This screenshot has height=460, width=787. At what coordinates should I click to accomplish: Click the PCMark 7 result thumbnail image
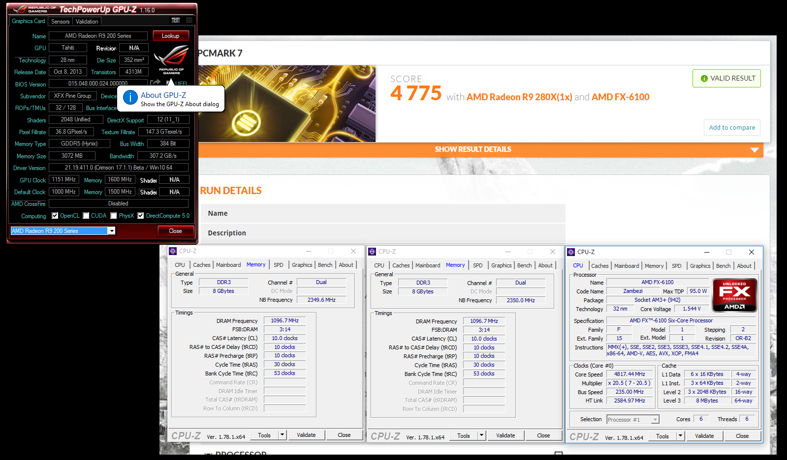pos(287,104)
